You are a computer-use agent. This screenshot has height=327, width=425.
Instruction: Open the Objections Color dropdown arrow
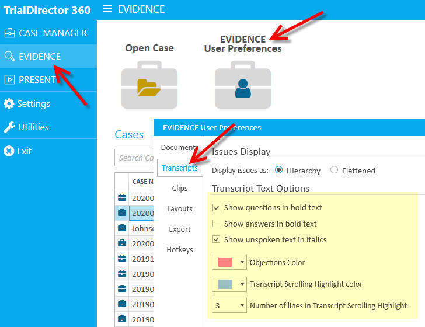[x=242, y=262]
